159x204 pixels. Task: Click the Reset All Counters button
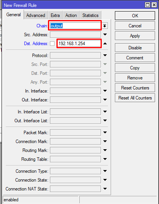coord(135,98)
